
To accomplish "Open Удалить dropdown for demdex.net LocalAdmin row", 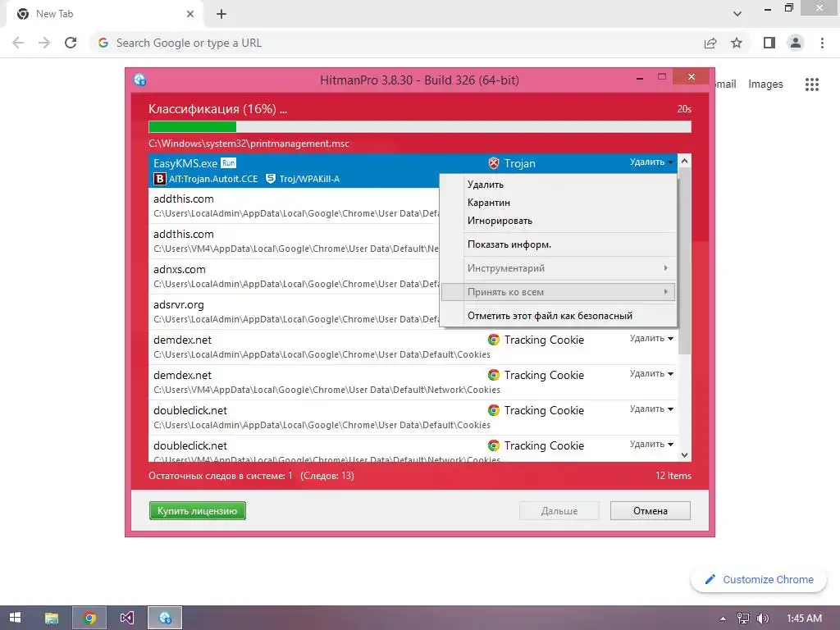I will tap(651, 338).
